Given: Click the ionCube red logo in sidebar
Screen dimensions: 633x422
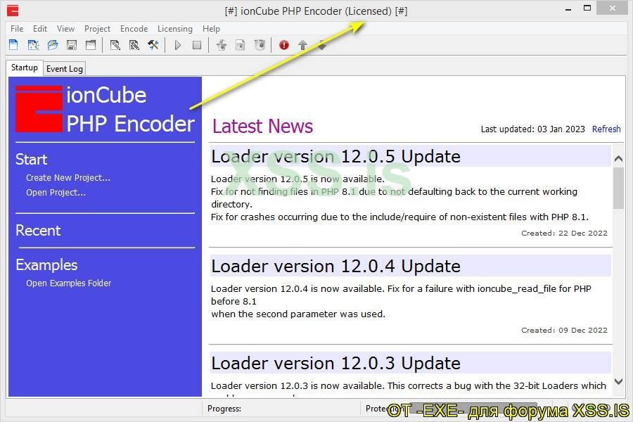Looking at the screenshot, I should pyautogui.click(x=39, y=108).
